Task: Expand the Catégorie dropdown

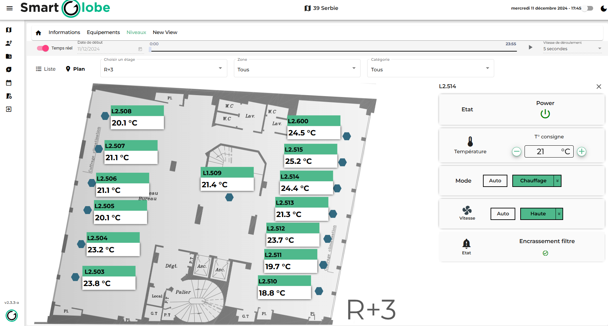Action: (430, 69)
